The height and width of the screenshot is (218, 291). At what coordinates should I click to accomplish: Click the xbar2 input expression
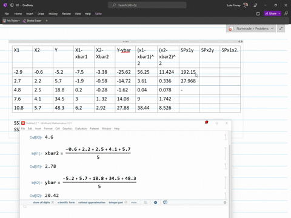[x=88, y=153]
